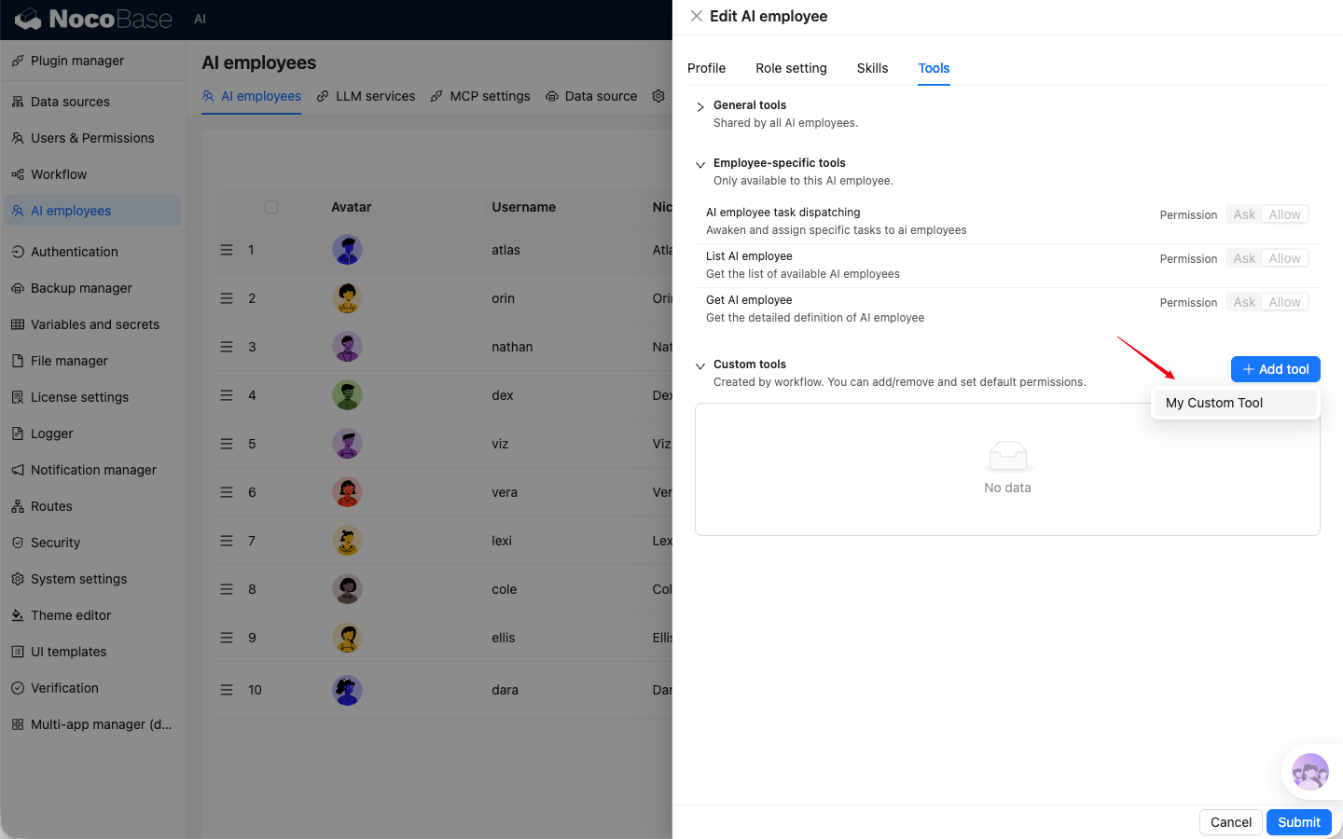
Task: Set task dispatching permission to Allow
Action: click(x=1284, y=214)
